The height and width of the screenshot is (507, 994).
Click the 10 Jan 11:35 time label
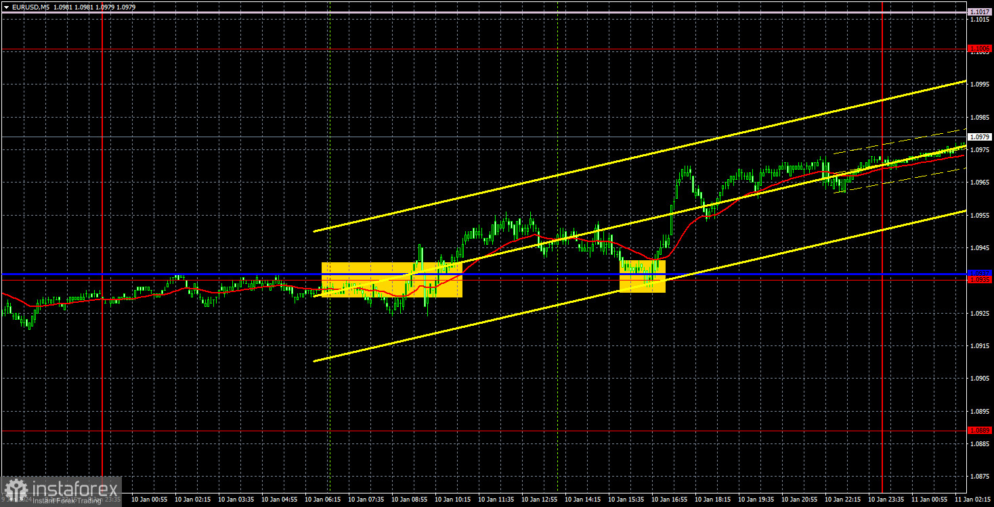point(496,500)
